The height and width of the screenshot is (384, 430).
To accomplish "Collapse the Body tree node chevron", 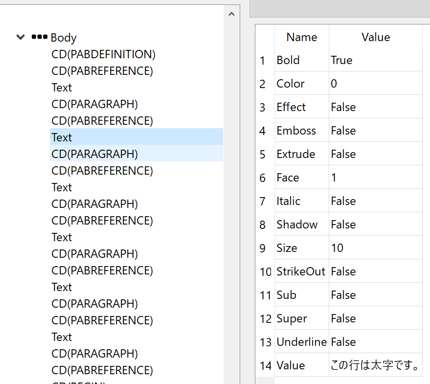I will (21, 37).
